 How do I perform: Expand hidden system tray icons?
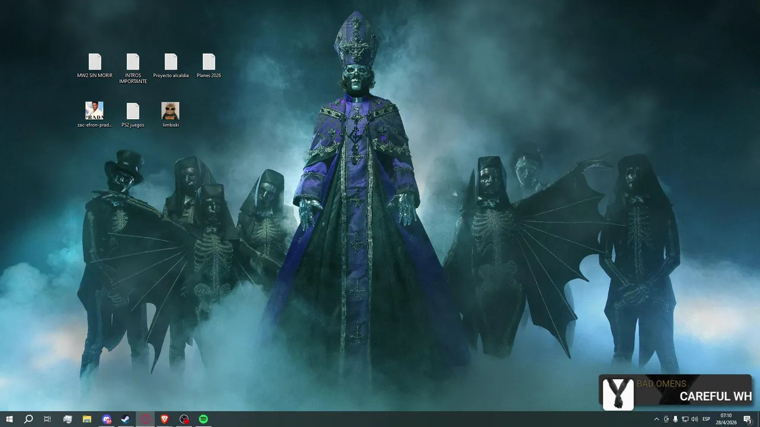point(657,419)
